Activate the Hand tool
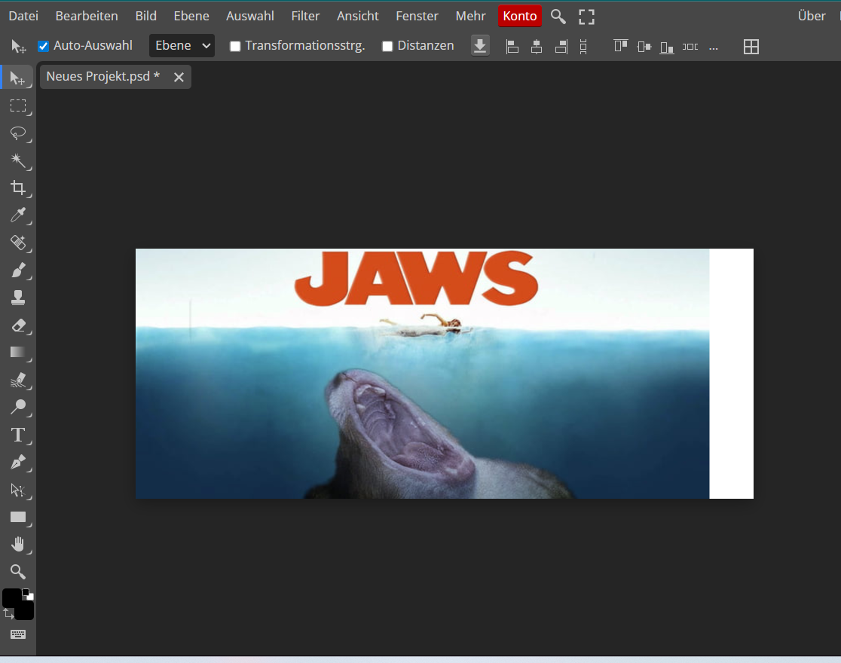The height and width of the screenshot is (663, 841). pyautogui.click(x=18, y=544)
